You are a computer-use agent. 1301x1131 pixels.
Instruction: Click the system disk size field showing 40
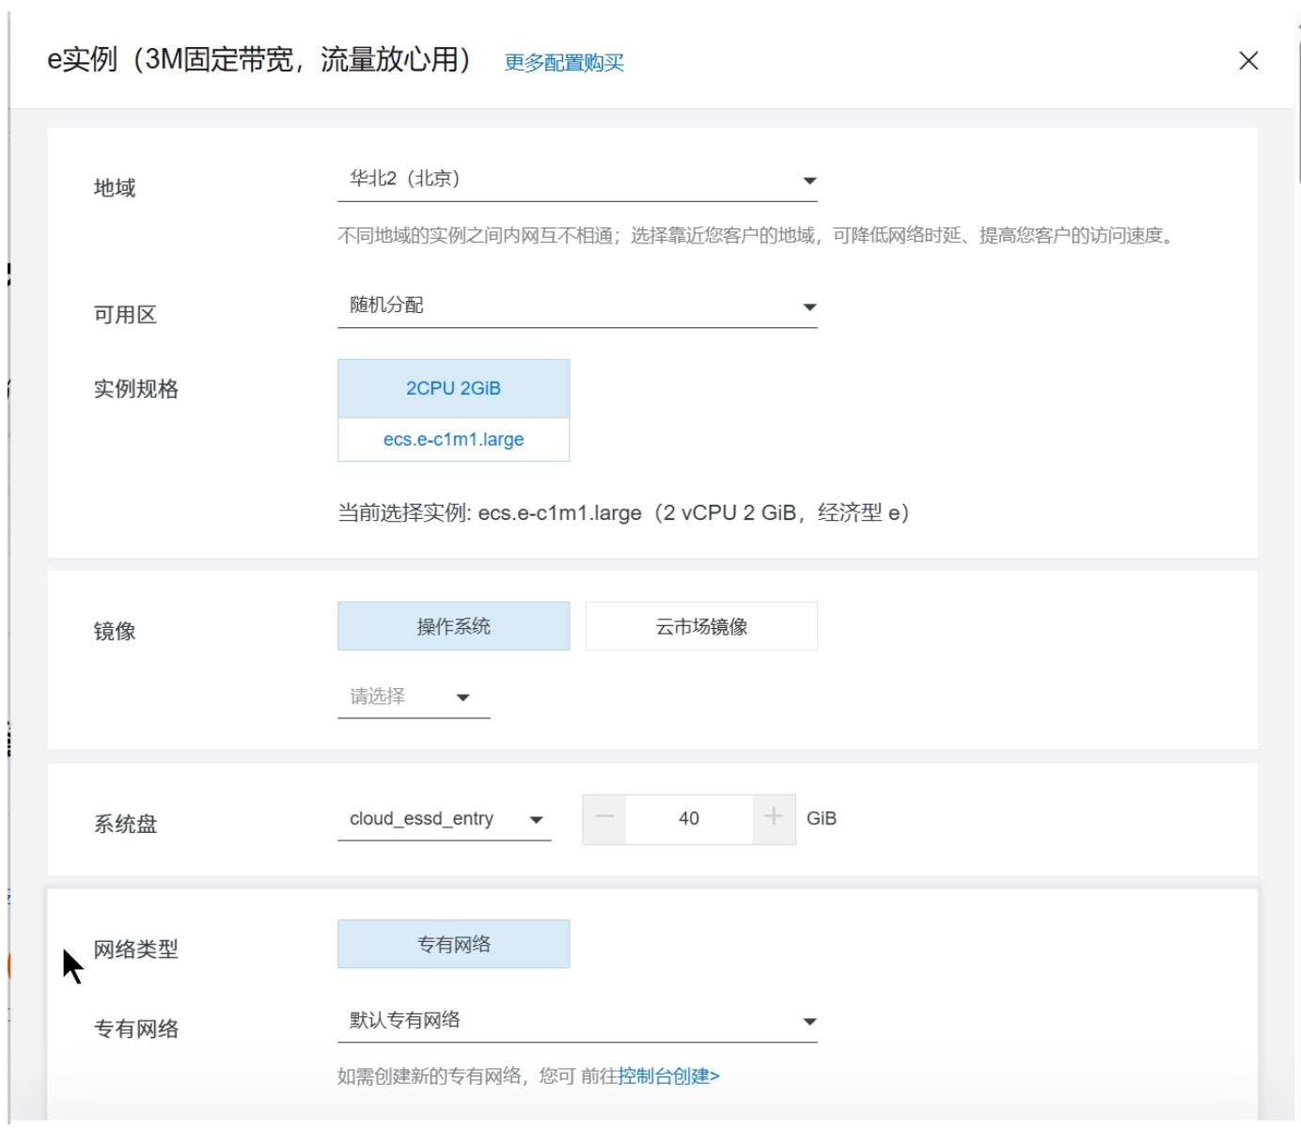689,819
